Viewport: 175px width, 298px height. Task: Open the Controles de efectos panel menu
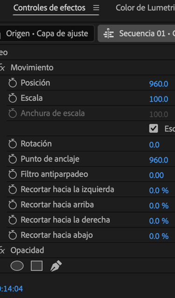coord(96,8)
